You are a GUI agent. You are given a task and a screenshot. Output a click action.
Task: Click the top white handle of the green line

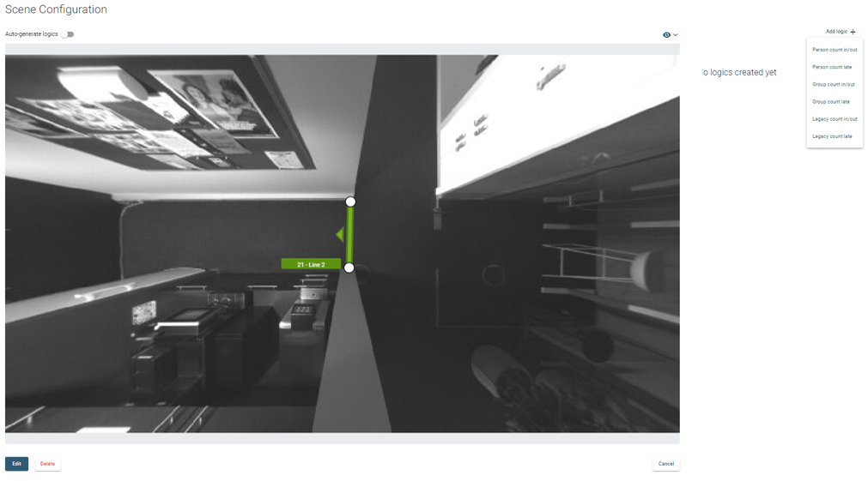click(350, 201)
